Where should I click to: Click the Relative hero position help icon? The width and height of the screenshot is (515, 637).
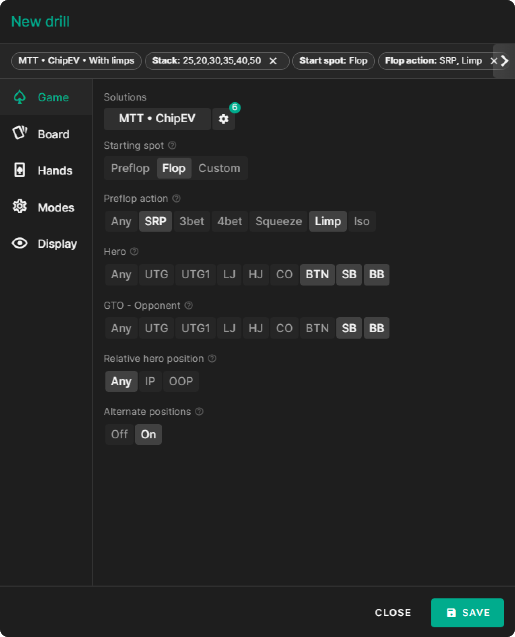tap(212, 358)
